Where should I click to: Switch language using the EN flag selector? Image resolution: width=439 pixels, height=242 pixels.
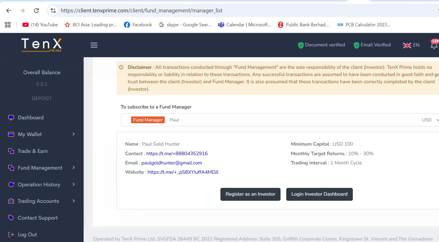411,45
